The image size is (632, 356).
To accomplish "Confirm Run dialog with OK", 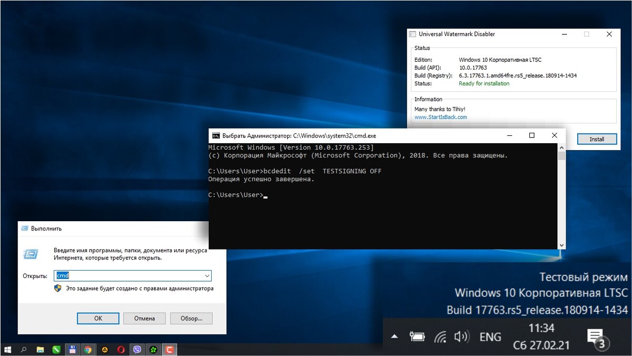I will [x=98, y=318].
